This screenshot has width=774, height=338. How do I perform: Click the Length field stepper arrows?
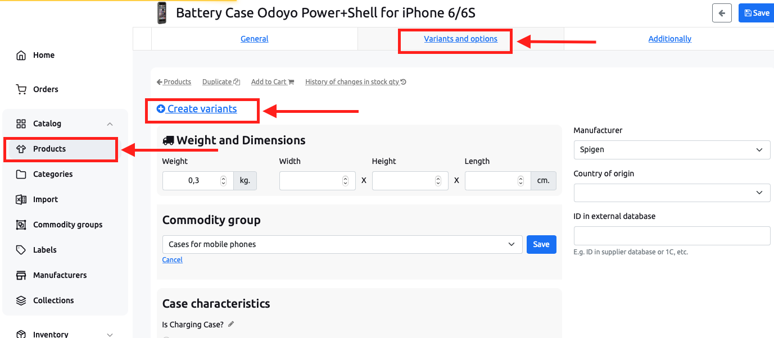click(x=520, y=181)
